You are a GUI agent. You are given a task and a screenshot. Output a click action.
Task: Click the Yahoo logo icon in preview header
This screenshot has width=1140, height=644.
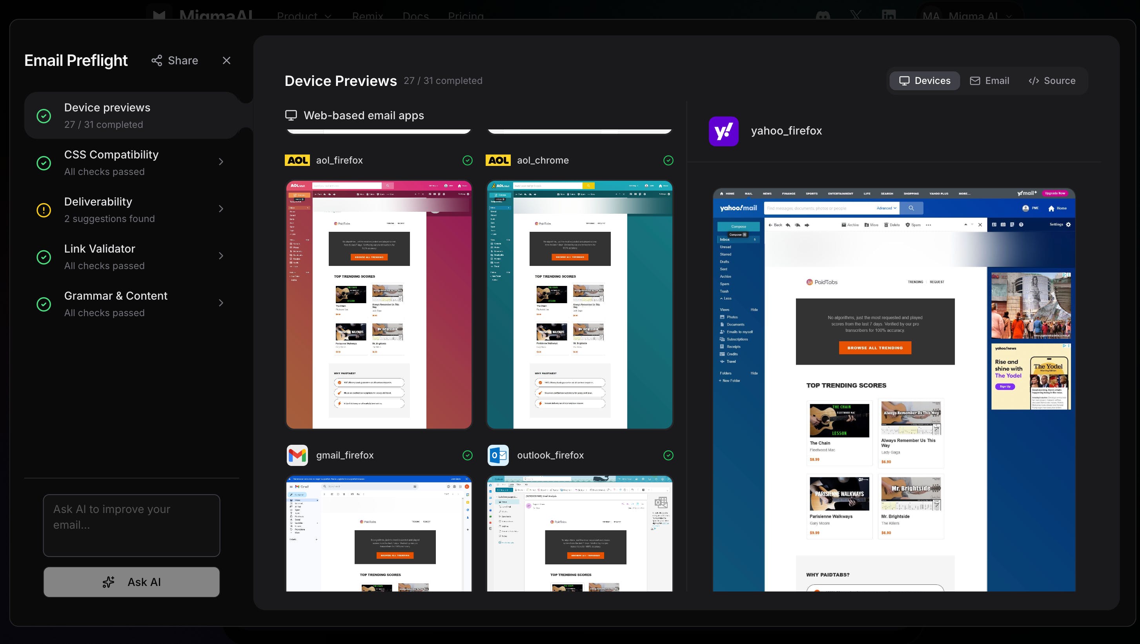[x=723, y=131]
